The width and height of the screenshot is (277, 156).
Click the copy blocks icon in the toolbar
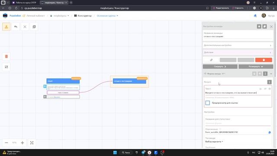34,27
